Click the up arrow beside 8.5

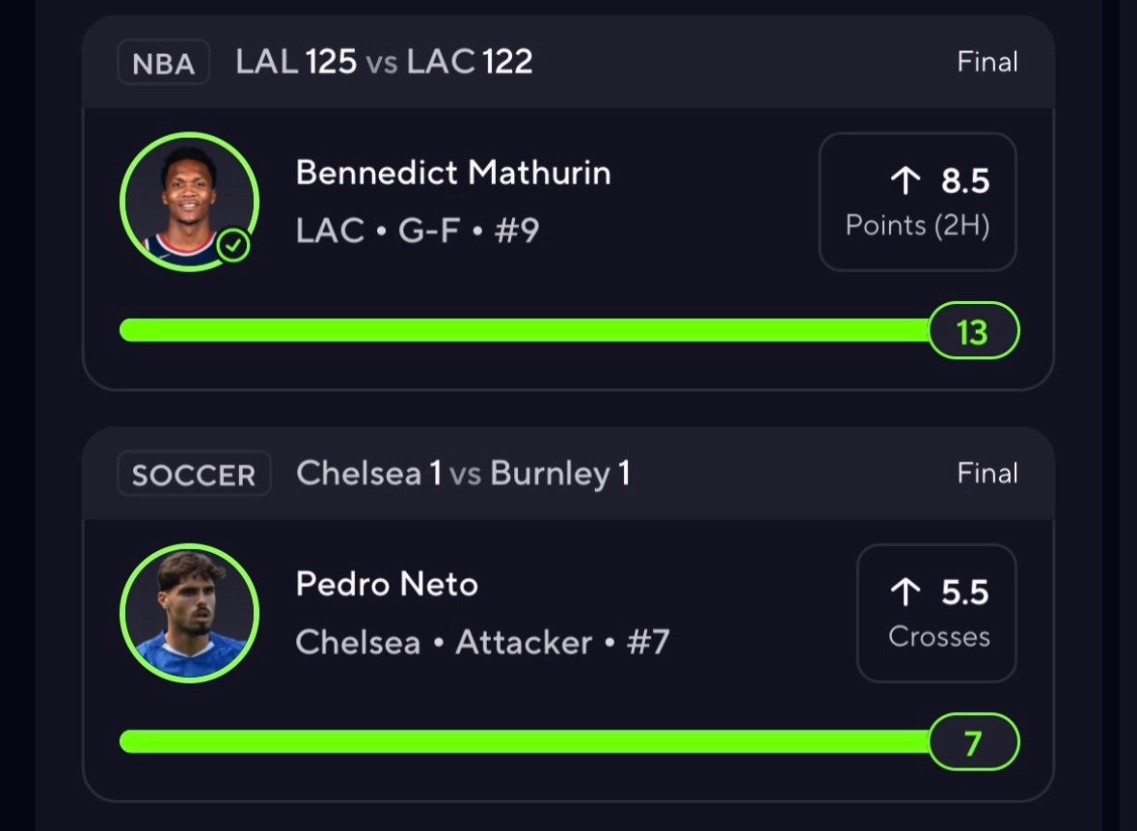tap(905, 180)
